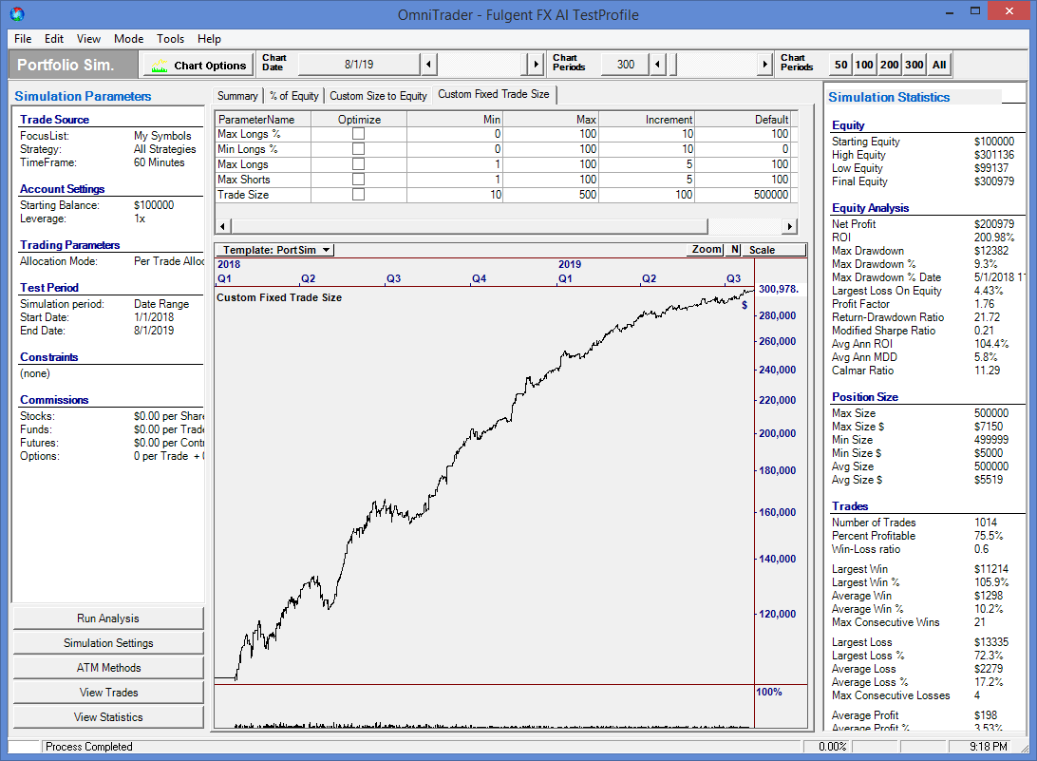Click the Trading Parameters heading
The height and width of the screenshot is (761, 1037).
[x=69, y=245]
